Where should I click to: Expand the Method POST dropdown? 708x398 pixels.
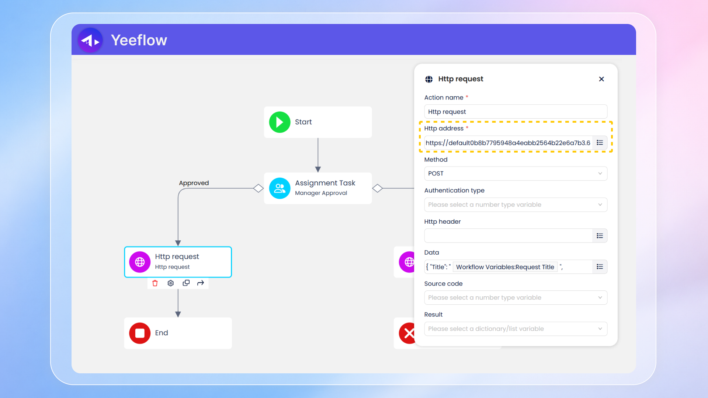tap(516, 174)
